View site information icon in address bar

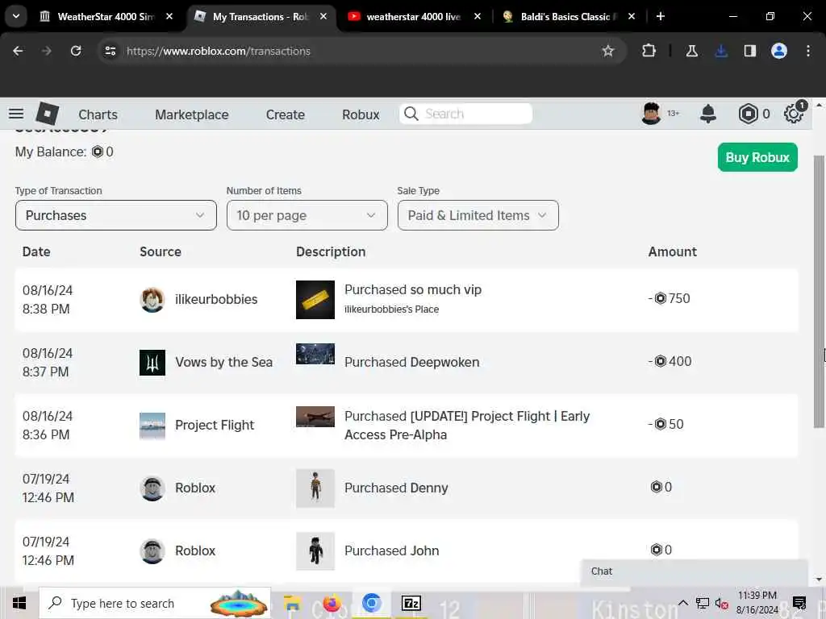click(110, 51)
